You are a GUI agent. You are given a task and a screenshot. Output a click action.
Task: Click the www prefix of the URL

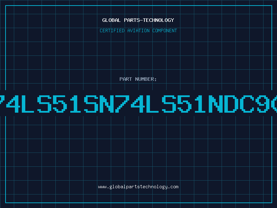point(102,187)
